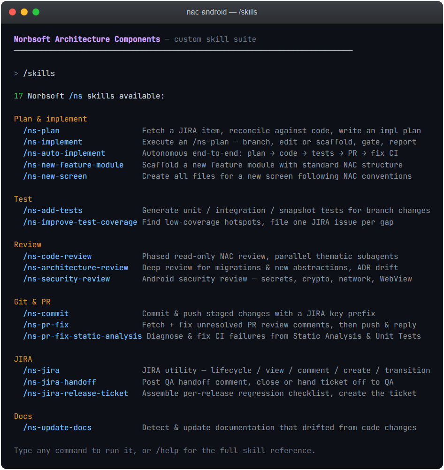Click description 'Phased read-only NAC review'
Image resolution: width=444 pixels, height=470 pixels.
pyautogui.click(x=204, y=256)
